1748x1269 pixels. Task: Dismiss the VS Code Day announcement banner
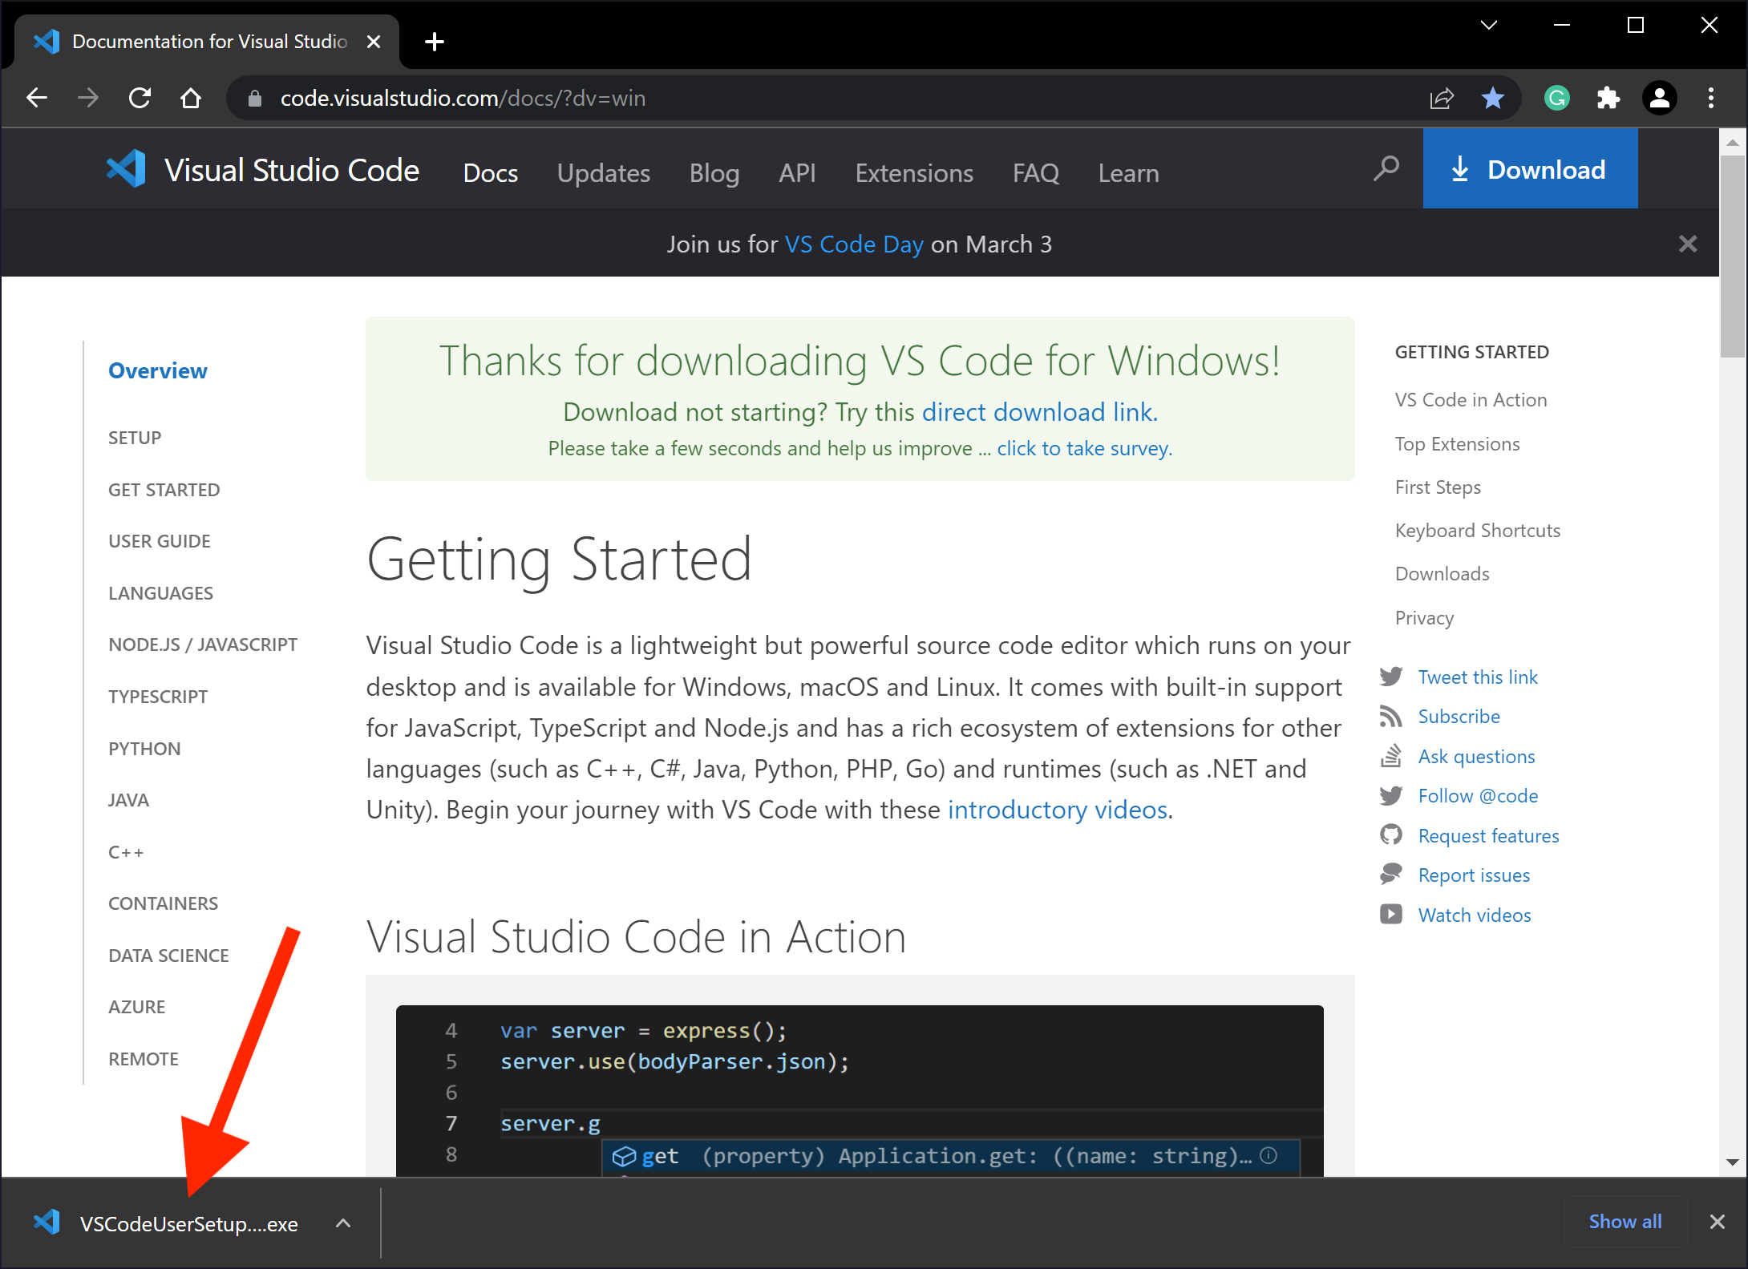(1688, 244)
